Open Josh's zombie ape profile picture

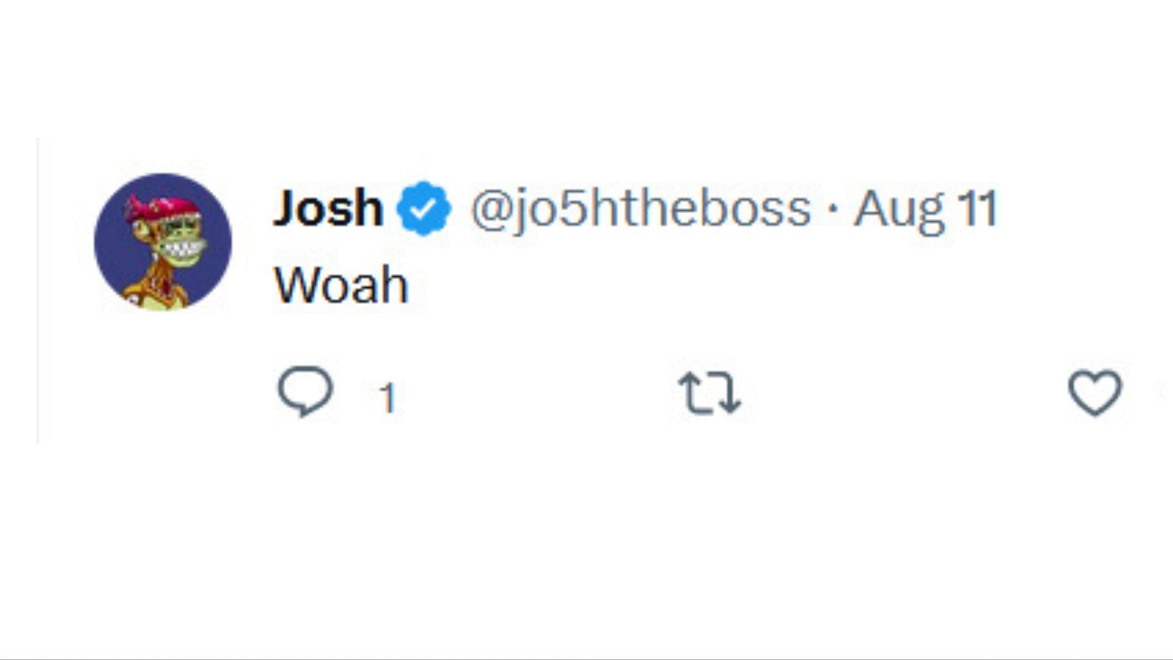163,242
